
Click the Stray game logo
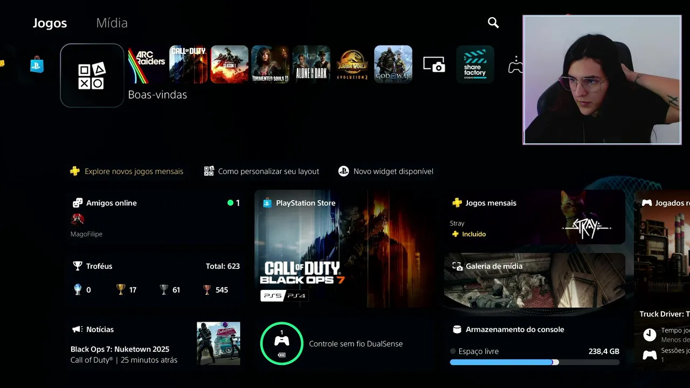(586, 228)
